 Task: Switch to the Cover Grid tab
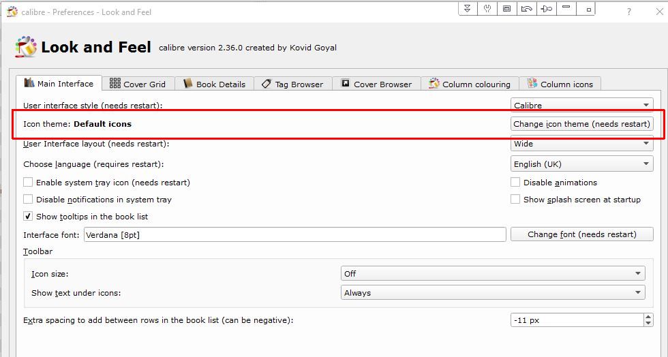[138, 84]
